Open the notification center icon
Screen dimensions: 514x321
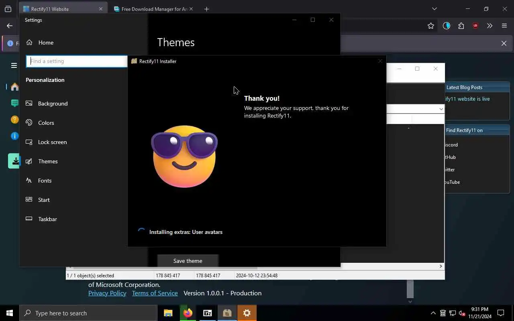coord(501,313)
